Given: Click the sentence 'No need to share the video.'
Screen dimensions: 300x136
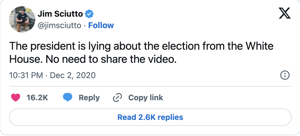Looking at the screenshot, I should point(111,59).
